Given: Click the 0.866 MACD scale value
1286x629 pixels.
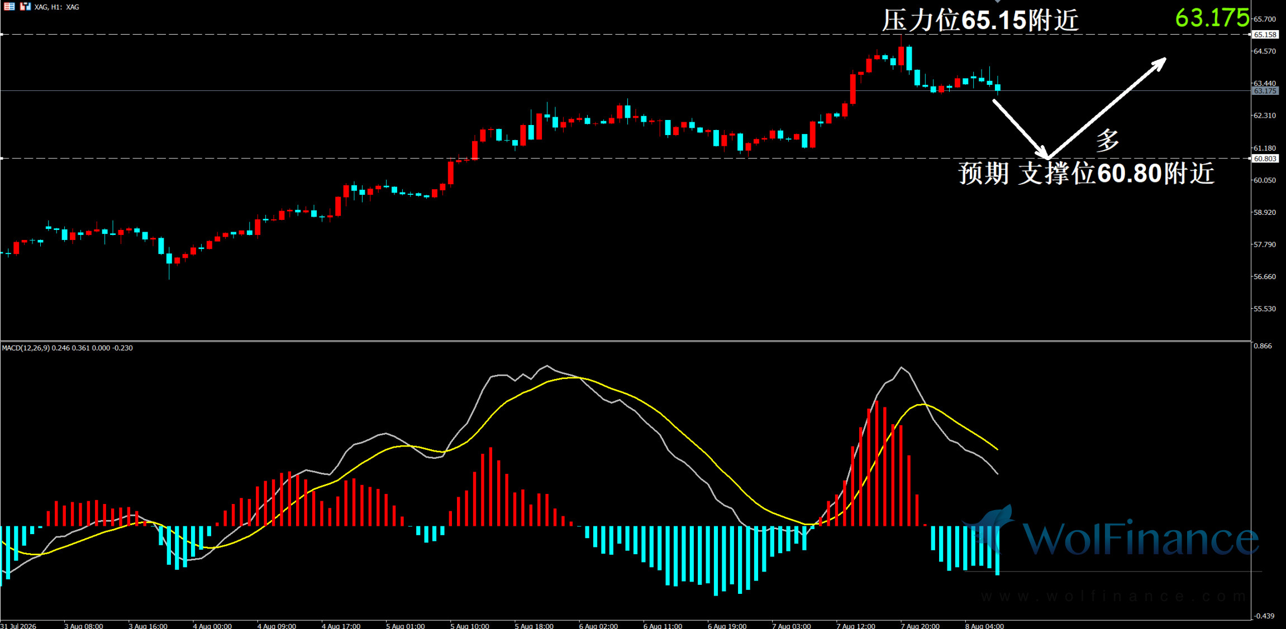Looking at the screenshot, I should click(x=1263, y=346).
